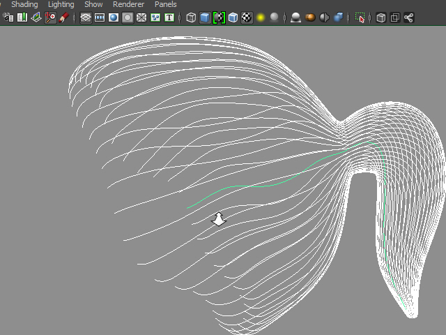Open the Renderer menu
446x335 pixels.
128,4
